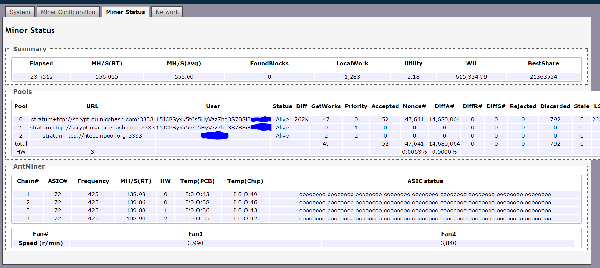Click the litecoinpool.org pool URL
Image resolution: width=600 pixels, height=268 pixels.
pyautogui.click(x=92, y=136)
